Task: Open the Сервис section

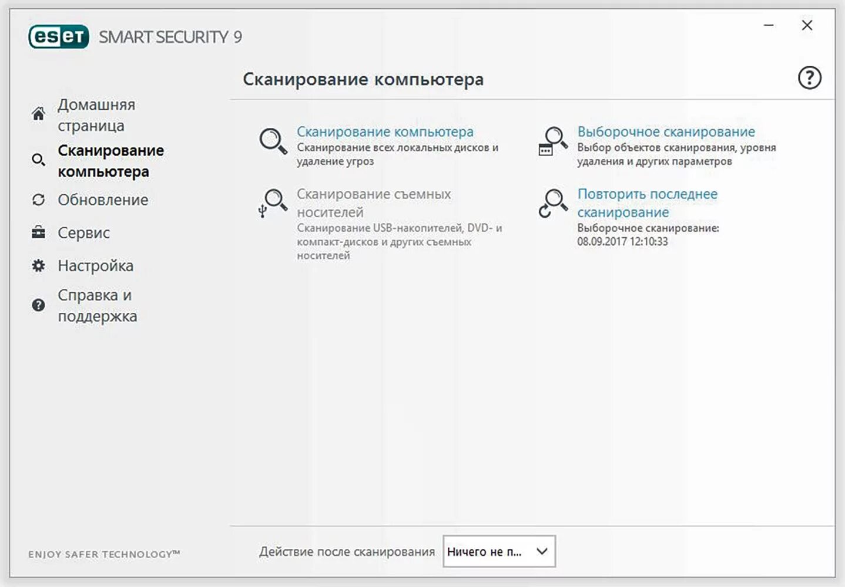Action: (x=83, y=232)
